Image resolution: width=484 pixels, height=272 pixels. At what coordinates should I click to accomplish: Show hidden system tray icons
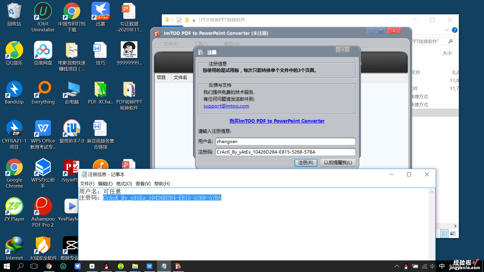(397, 266)
